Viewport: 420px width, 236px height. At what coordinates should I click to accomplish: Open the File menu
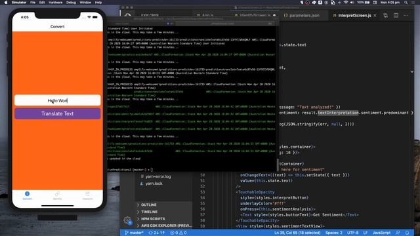[x=33, y=3]
